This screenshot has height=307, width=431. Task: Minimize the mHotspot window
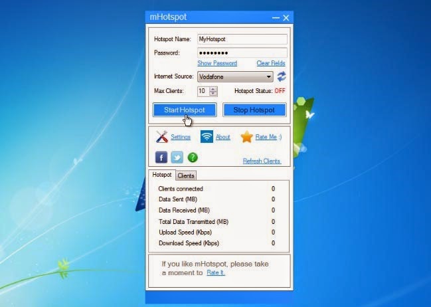276,18
